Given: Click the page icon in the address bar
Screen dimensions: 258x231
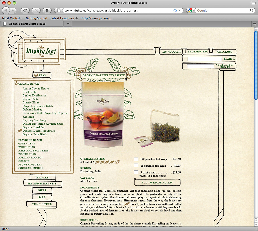Looking at the screenshot, I should 59,10.
